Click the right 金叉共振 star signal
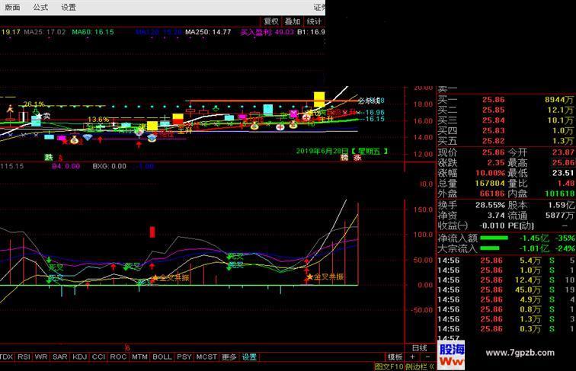The width and height of the screenshot is (576, 371). (x=325, y=277)
